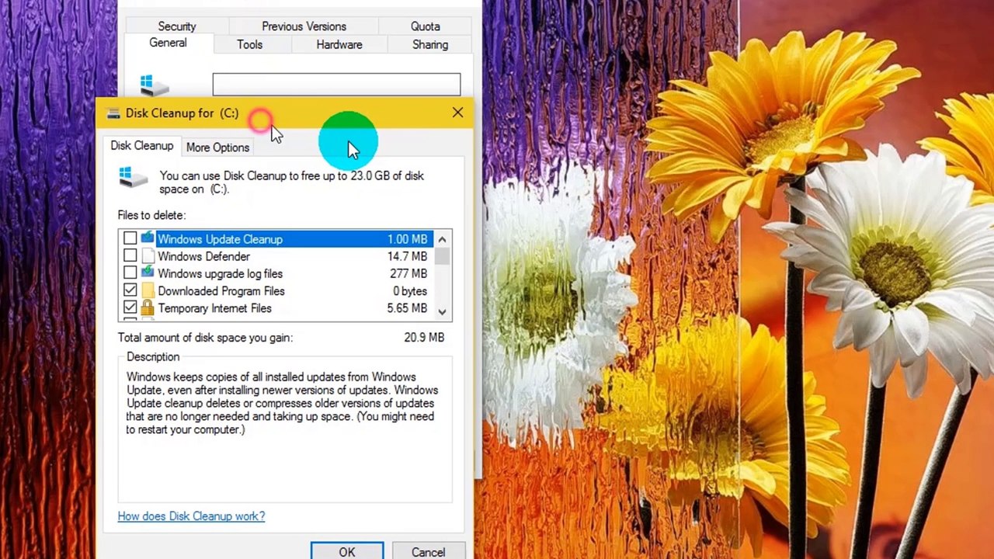994x559 pixels.
Task: Click the file list scroll down arrow
Action: 442,312
